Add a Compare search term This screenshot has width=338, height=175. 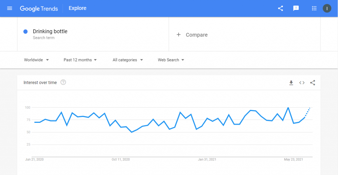click(192, 35)
